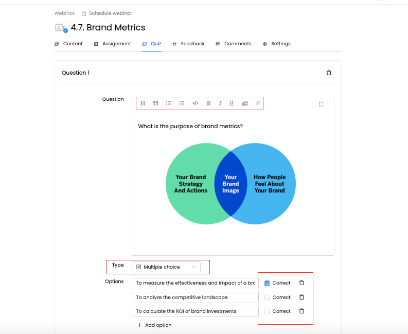The width and height of the screenshot is (408, 334).
Task: Delete the 'To analyze the competitive landscape' option
Action: pyautogui.click(x=301, y=297)
